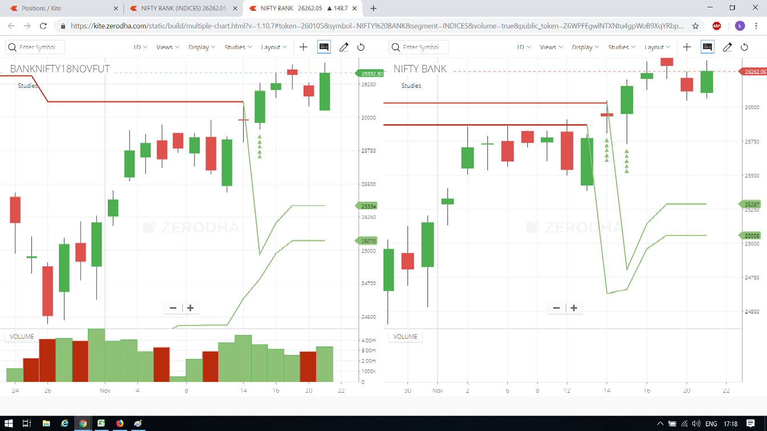
Task: Click crosshair icon in right chart toolbar
Action: pyautogui.click(x=687, y=47)
